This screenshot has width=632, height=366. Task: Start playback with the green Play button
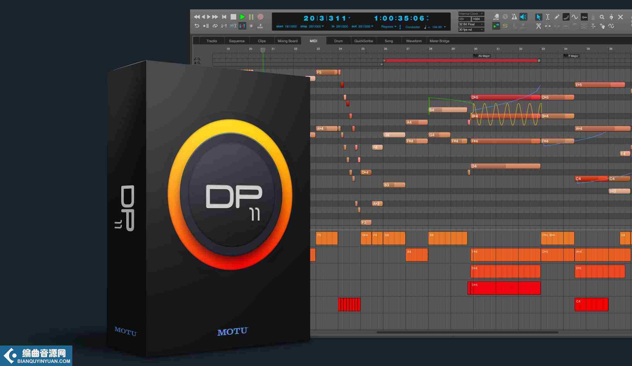click(242, 17)
